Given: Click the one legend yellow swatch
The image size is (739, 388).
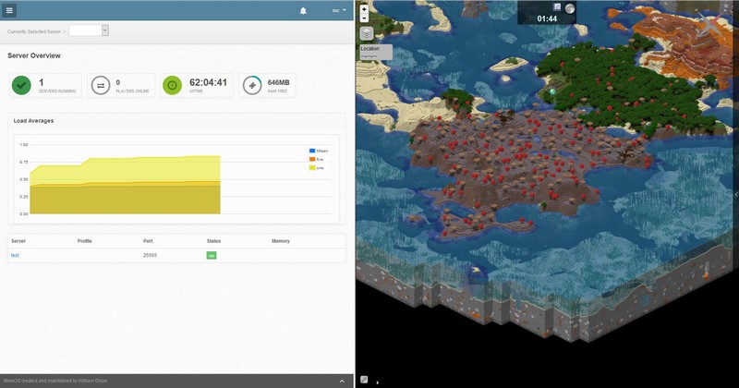Looking at the screenshot, I should click(x=312, y=168).
